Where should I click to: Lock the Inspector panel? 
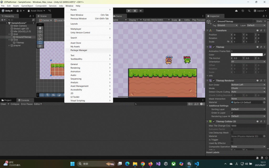(x=263, y=16)
